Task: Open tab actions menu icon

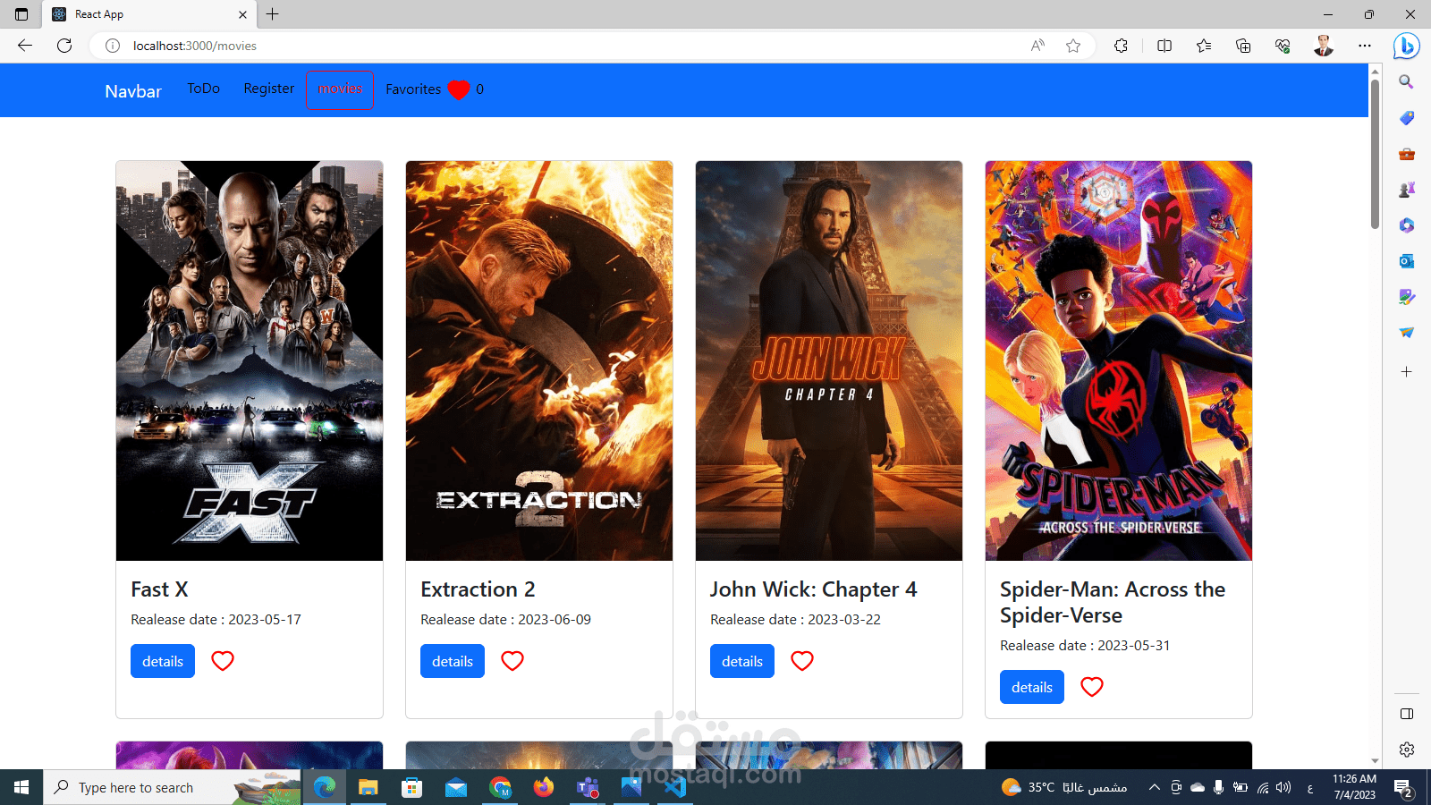Action: pos(21,14)
